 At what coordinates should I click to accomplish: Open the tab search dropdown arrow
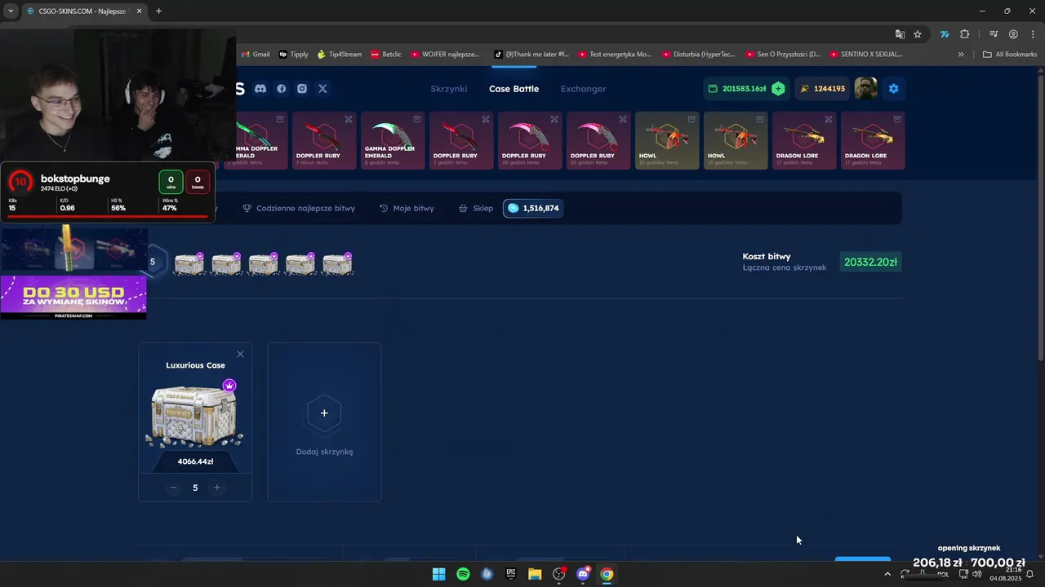click(11, 11)
